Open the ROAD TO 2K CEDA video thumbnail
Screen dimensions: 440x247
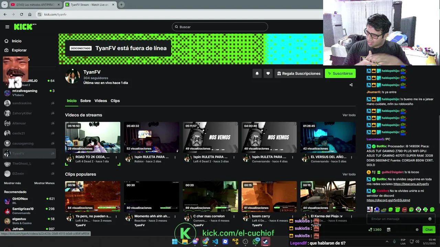[93, 137]
